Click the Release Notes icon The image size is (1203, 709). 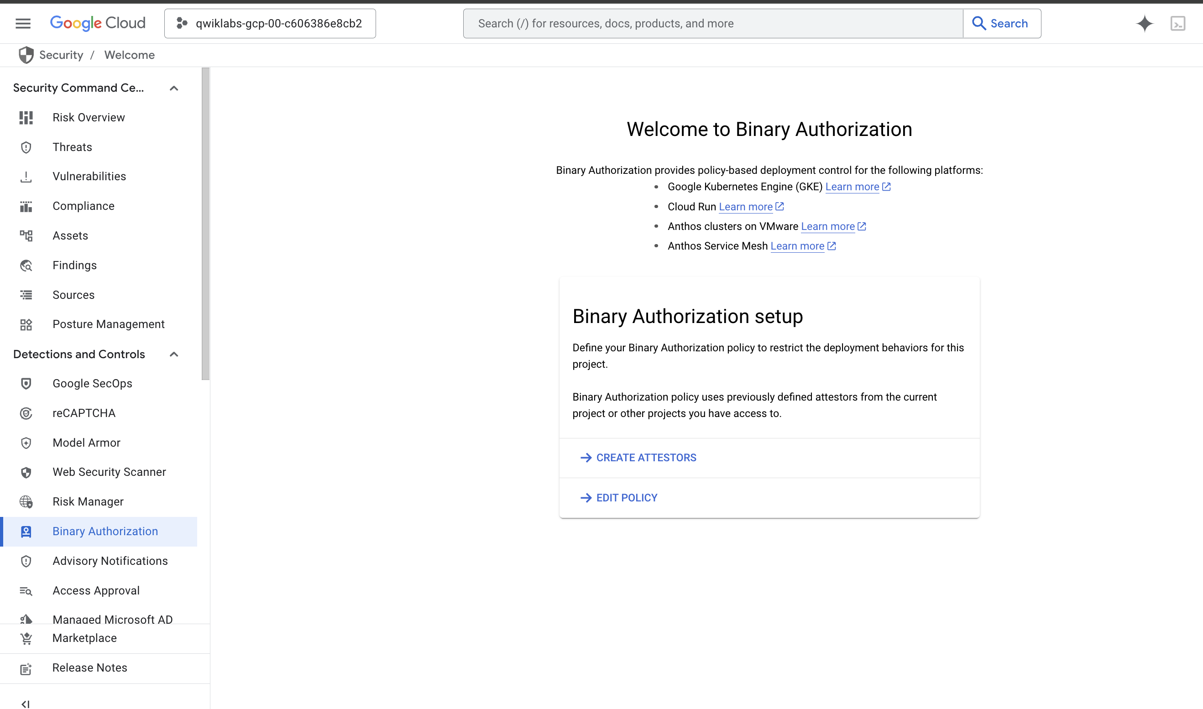pos(26,668)
